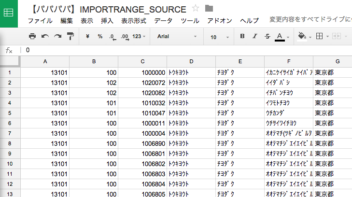Click cell ｲｲﾀﾞﾊﾞｼ in column F
Screen dimensions: 352x197
pos(289,83)
